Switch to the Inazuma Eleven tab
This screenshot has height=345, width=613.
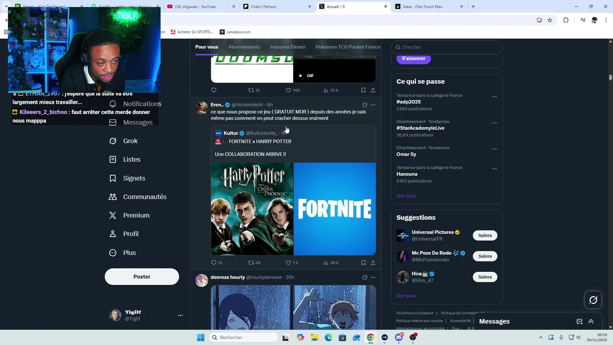[x=288, y=47]
